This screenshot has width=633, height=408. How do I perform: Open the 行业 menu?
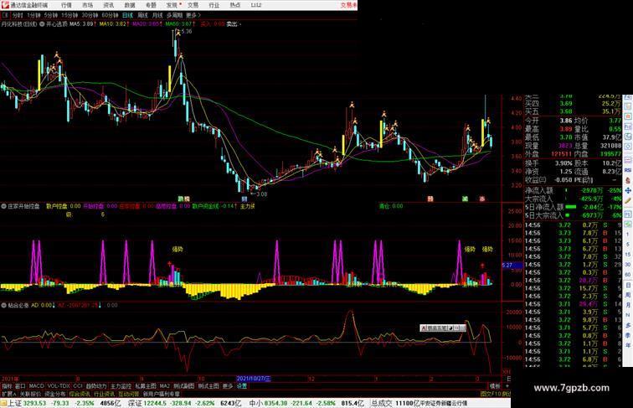tap(214, 5)
